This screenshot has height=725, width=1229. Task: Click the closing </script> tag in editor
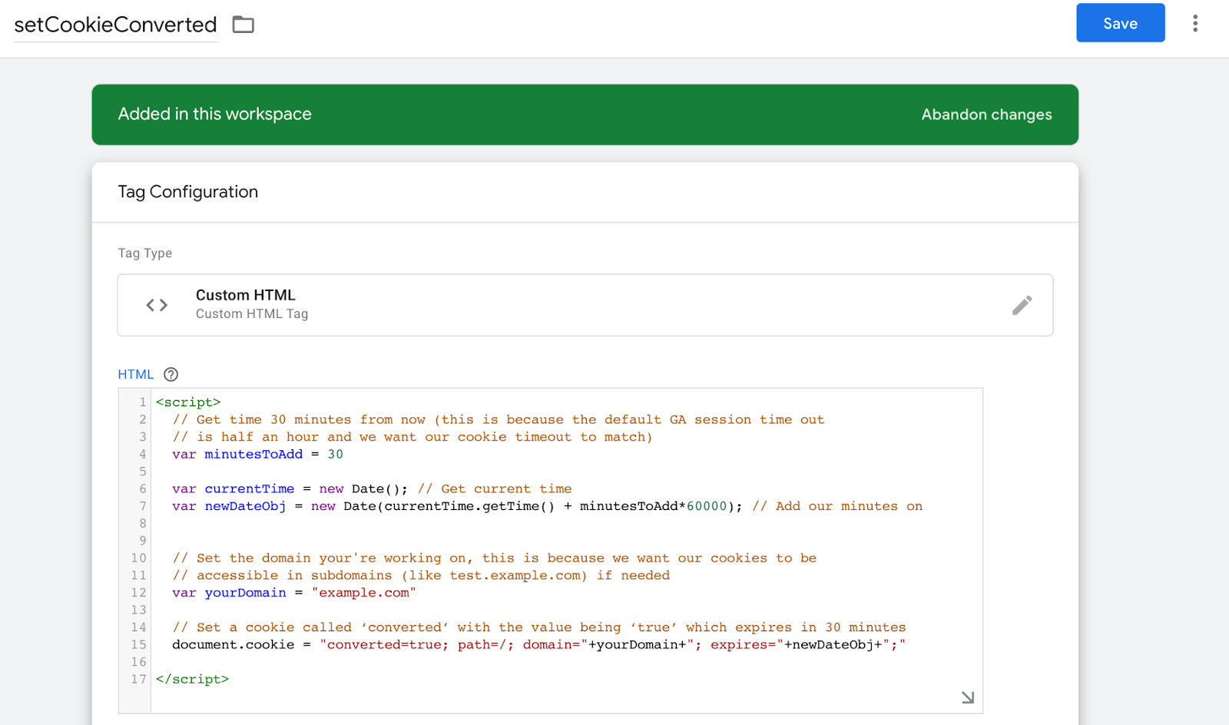(x=192, y=679)
